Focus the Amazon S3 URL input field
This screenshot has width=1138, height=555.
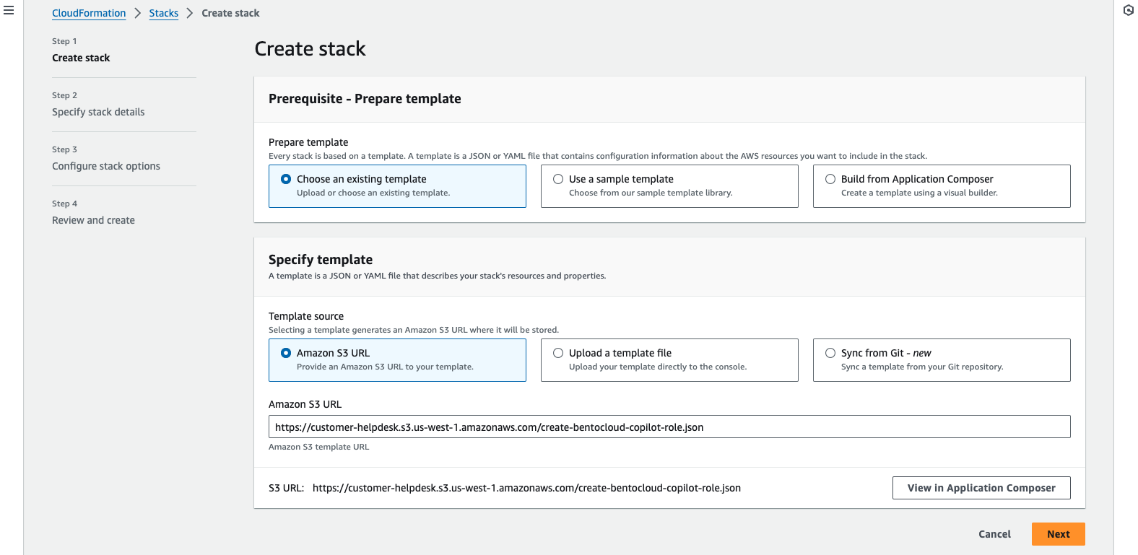point(669,427)
